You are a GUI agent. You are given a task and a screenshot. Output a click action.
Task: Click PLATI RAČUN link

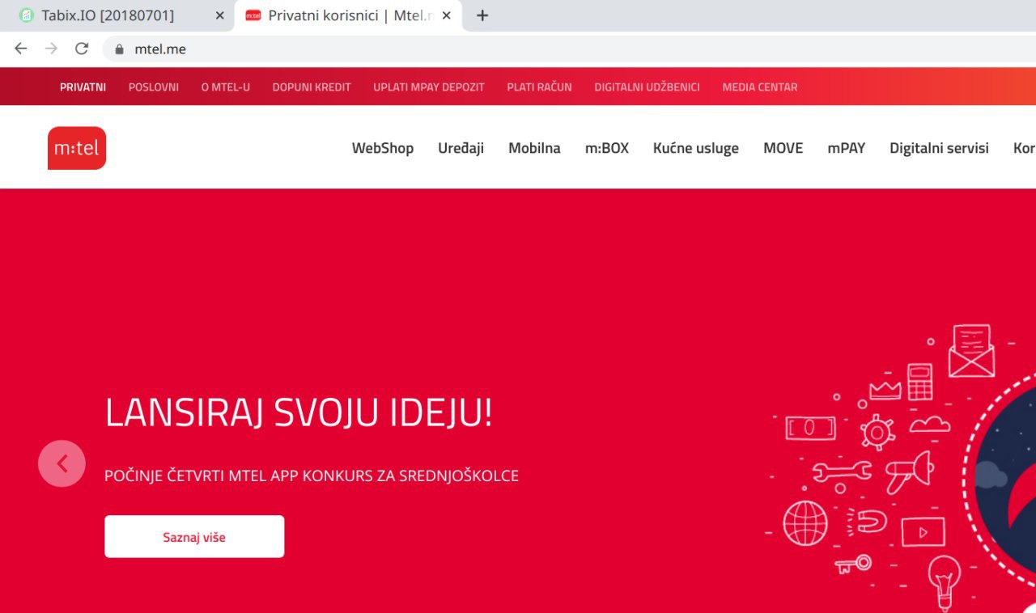coord(540,87)
